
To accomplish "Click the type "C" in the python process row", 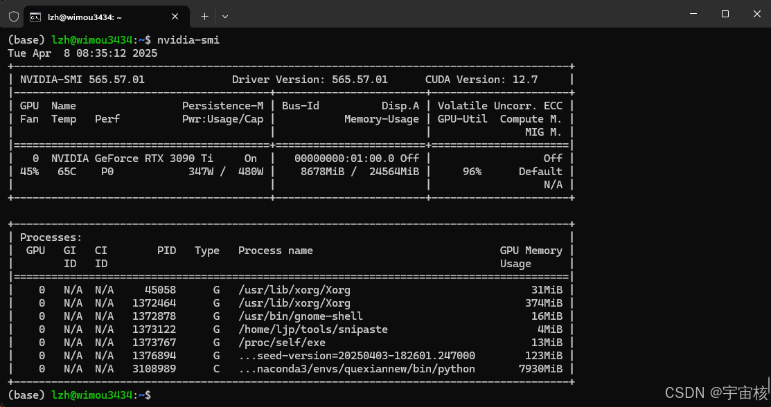I will tap(216, 369).
